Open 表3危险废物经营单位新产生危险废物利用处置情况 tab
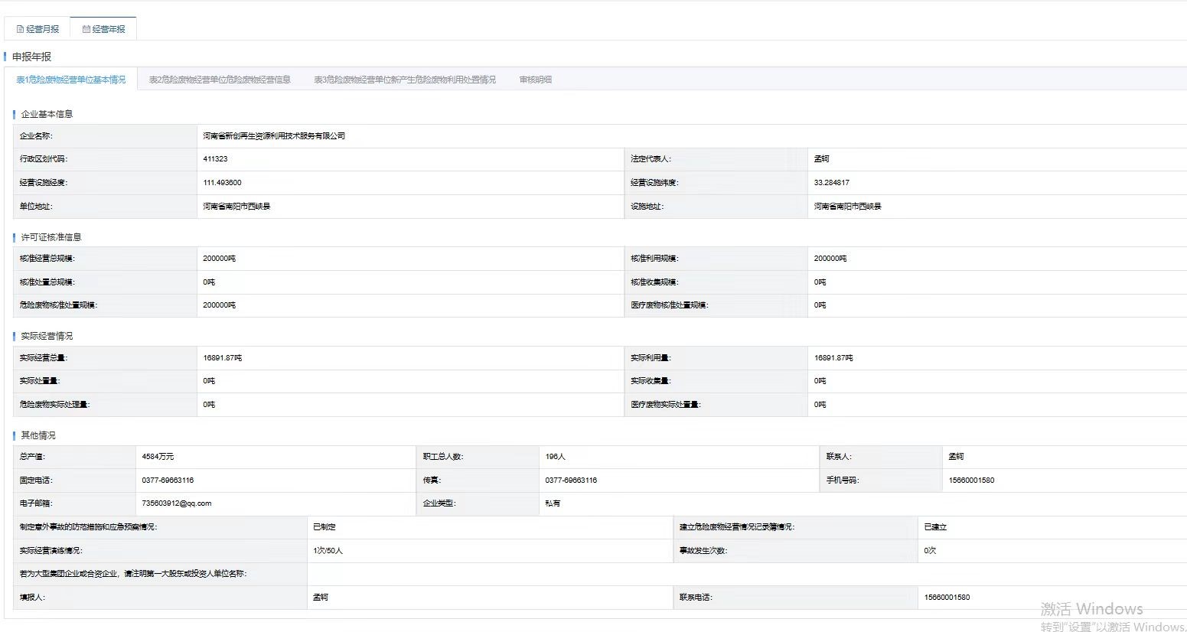This screenshot has height=632, width=1187. tap(405, 80)
